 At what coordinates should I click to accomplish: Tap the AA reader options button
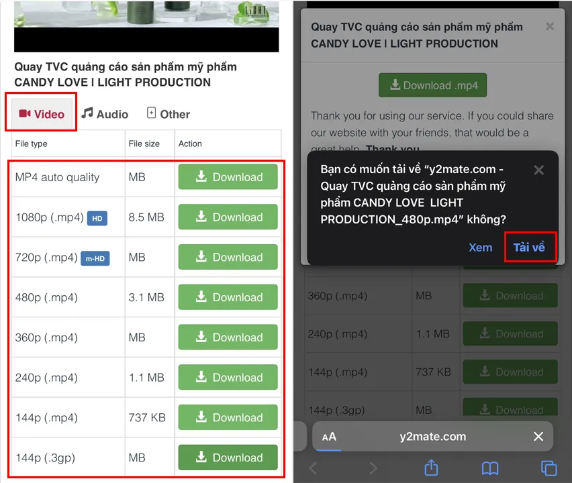click(x=329, y=436)
